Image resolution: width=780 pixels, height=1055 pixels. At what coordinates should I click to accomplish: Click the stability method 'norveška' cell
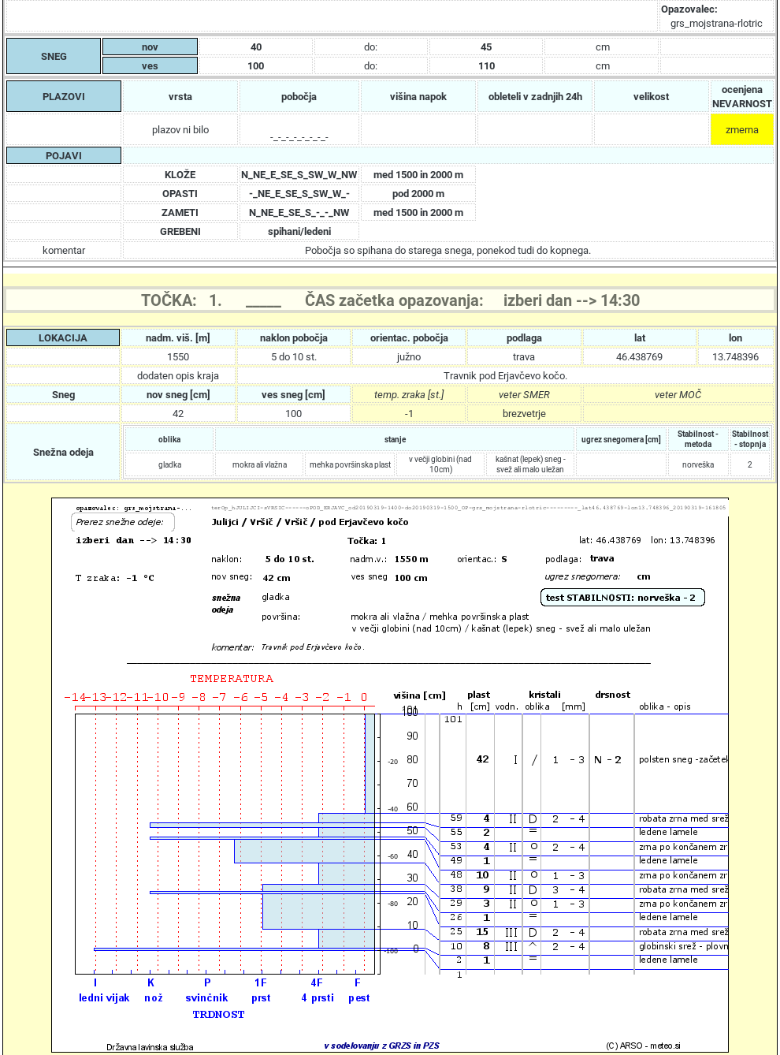click(x=698, y=464)
